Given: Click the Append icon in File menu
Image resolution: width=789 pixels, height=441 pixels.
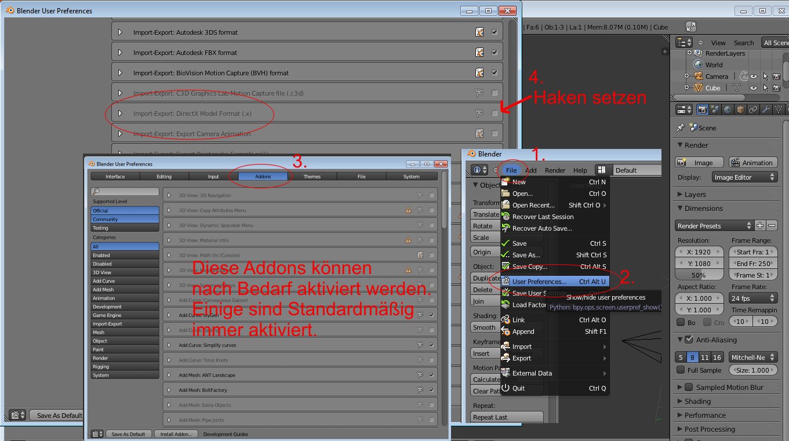Looking at the screenshot, I should point(506,331).
